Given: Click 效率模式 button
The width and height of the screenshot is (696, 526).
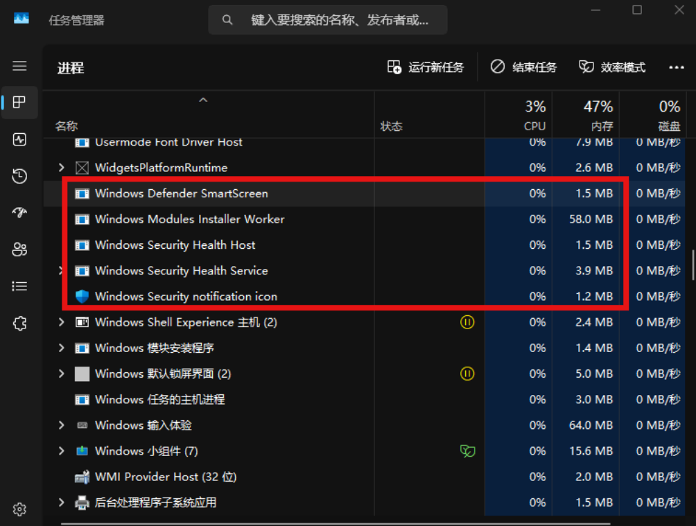Looking at the screenshot, I should tap(612, 67).
